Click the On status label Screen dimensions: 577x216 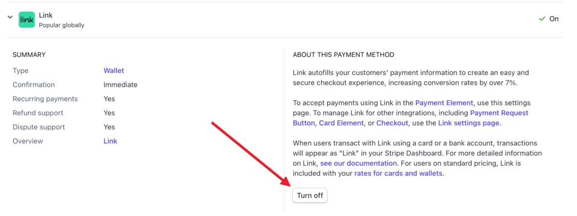point(554,19)
